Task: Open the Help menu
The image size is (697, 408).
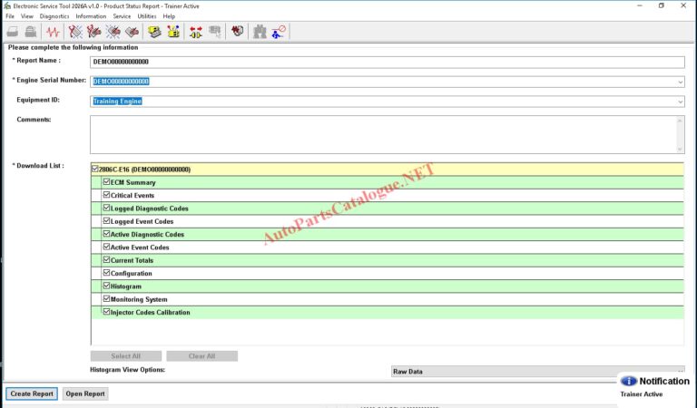Action: pos(169,16)
